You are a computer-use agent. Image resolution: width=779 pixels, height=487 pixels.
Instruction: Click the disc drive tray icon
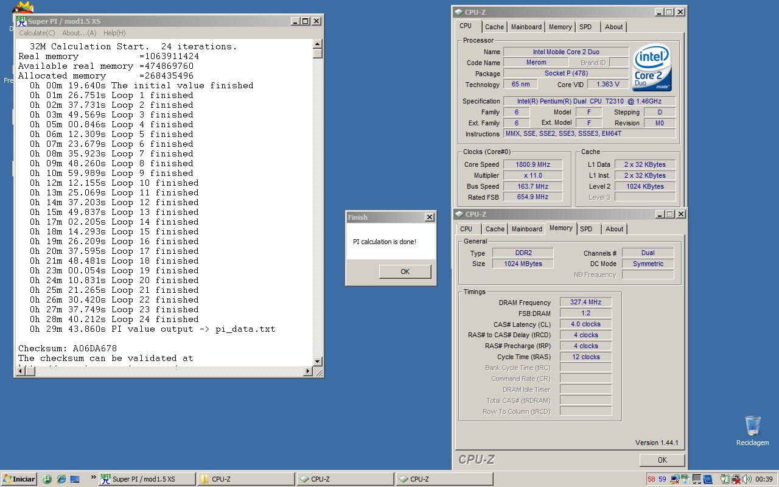pos(686,479)
